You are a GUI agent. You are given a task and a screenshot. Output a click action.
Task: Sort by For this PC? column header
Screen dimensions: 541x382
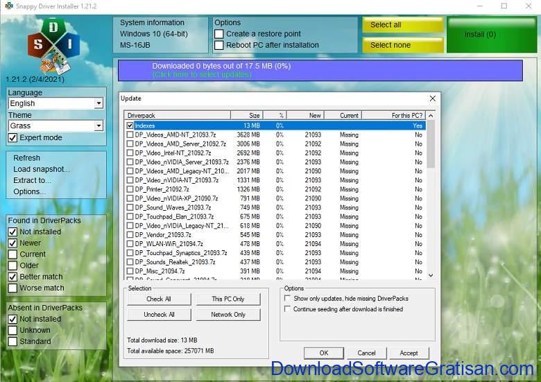[394, 116]
